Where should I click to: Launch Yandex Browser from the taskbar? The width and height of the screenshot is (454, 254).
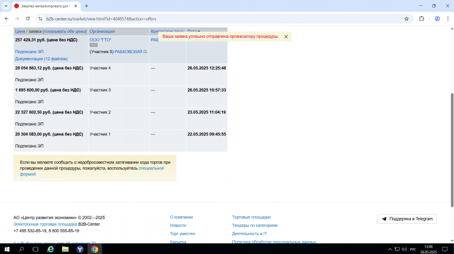[80, 249]
